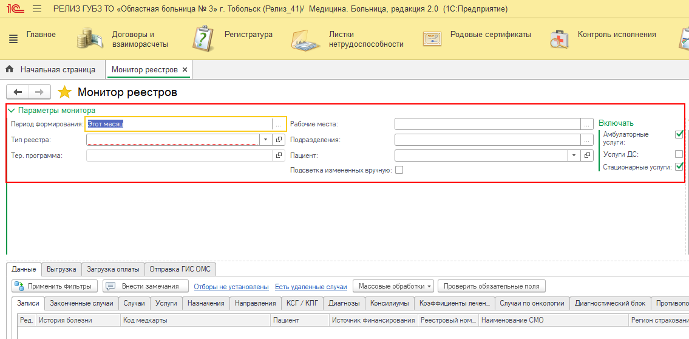Open the hamburger main menu icon

tap(37, 9)
